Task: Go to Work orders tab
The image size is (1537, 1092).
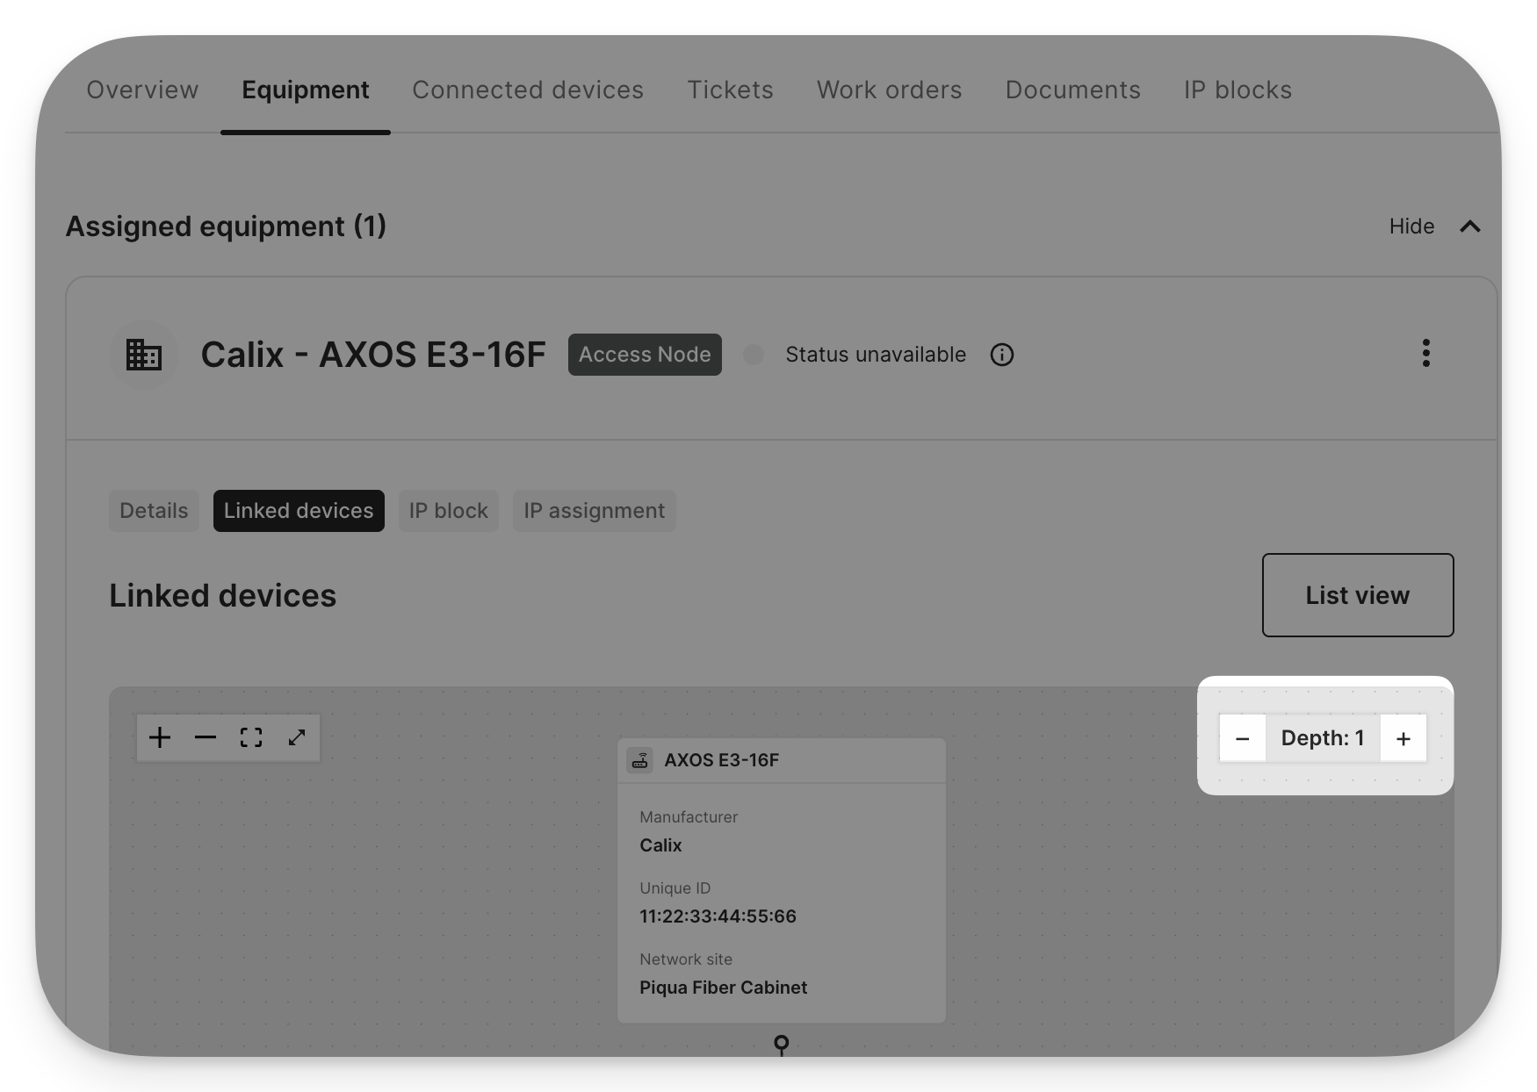Action: click(x=889, y=90)
